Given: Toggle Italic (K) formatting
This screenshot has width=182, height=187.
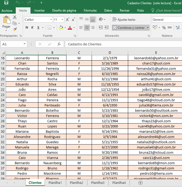Looking at the screenshot, I should [x=32, y=28].
